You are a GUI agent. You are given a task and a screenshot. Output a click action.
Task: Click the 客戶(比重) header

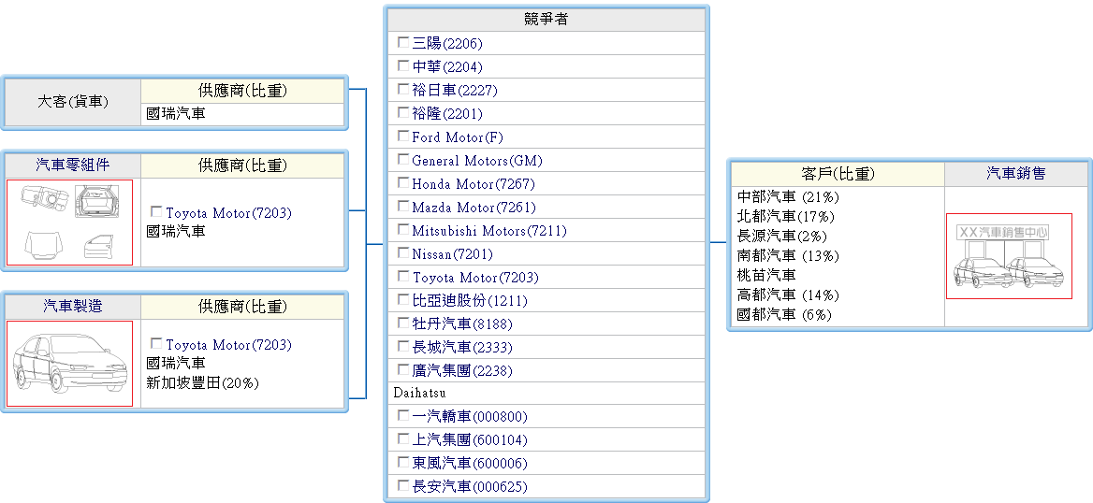tap(838, 174)
